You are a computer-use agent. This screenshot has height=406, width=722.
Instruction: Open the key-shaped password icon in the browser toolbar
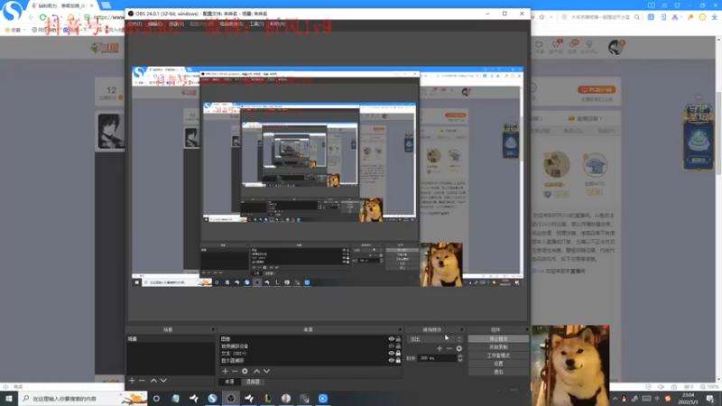point(690,17)
